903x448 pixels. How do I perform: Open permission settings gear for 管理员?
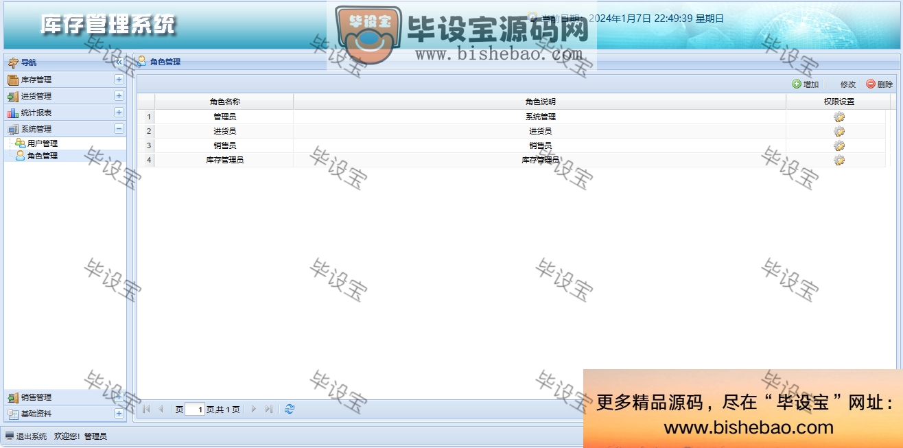(x=838, y=117)
